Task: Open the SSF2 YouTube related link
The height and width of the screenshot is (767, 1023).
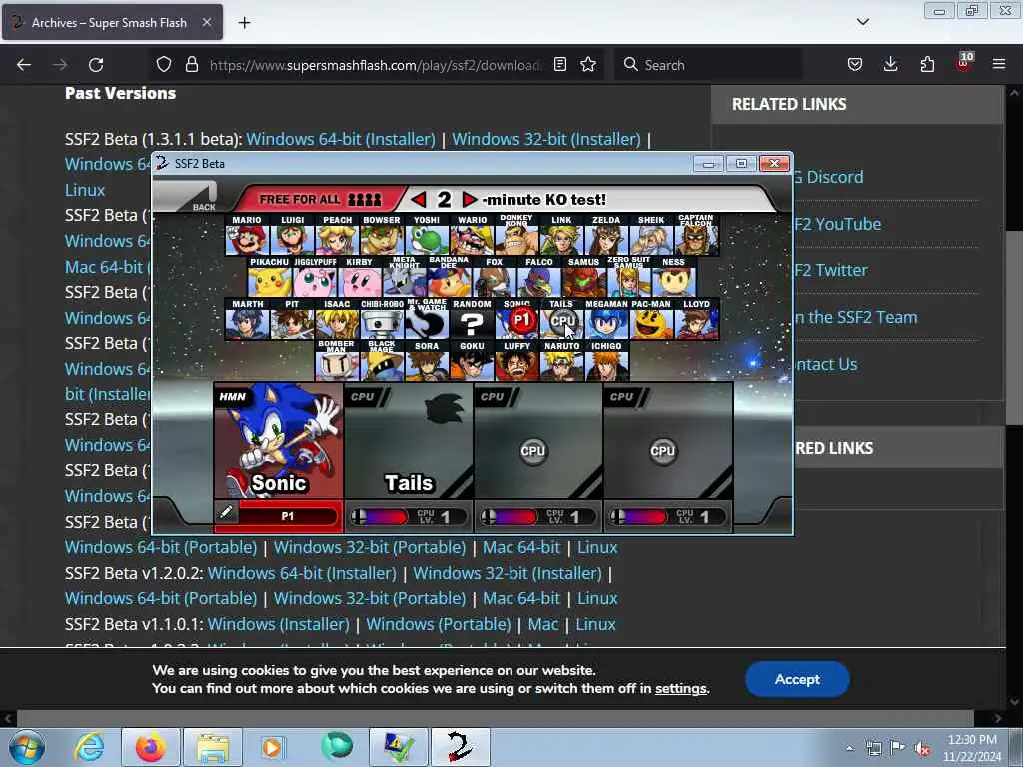Action: click(x=838, y=224)
